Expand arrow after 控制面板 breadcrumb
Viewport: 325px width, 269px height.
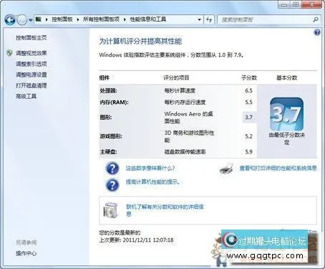click(78, 19)
